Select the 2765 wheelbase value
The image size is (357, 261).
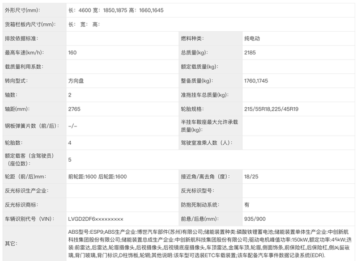(x=74, y=108)
